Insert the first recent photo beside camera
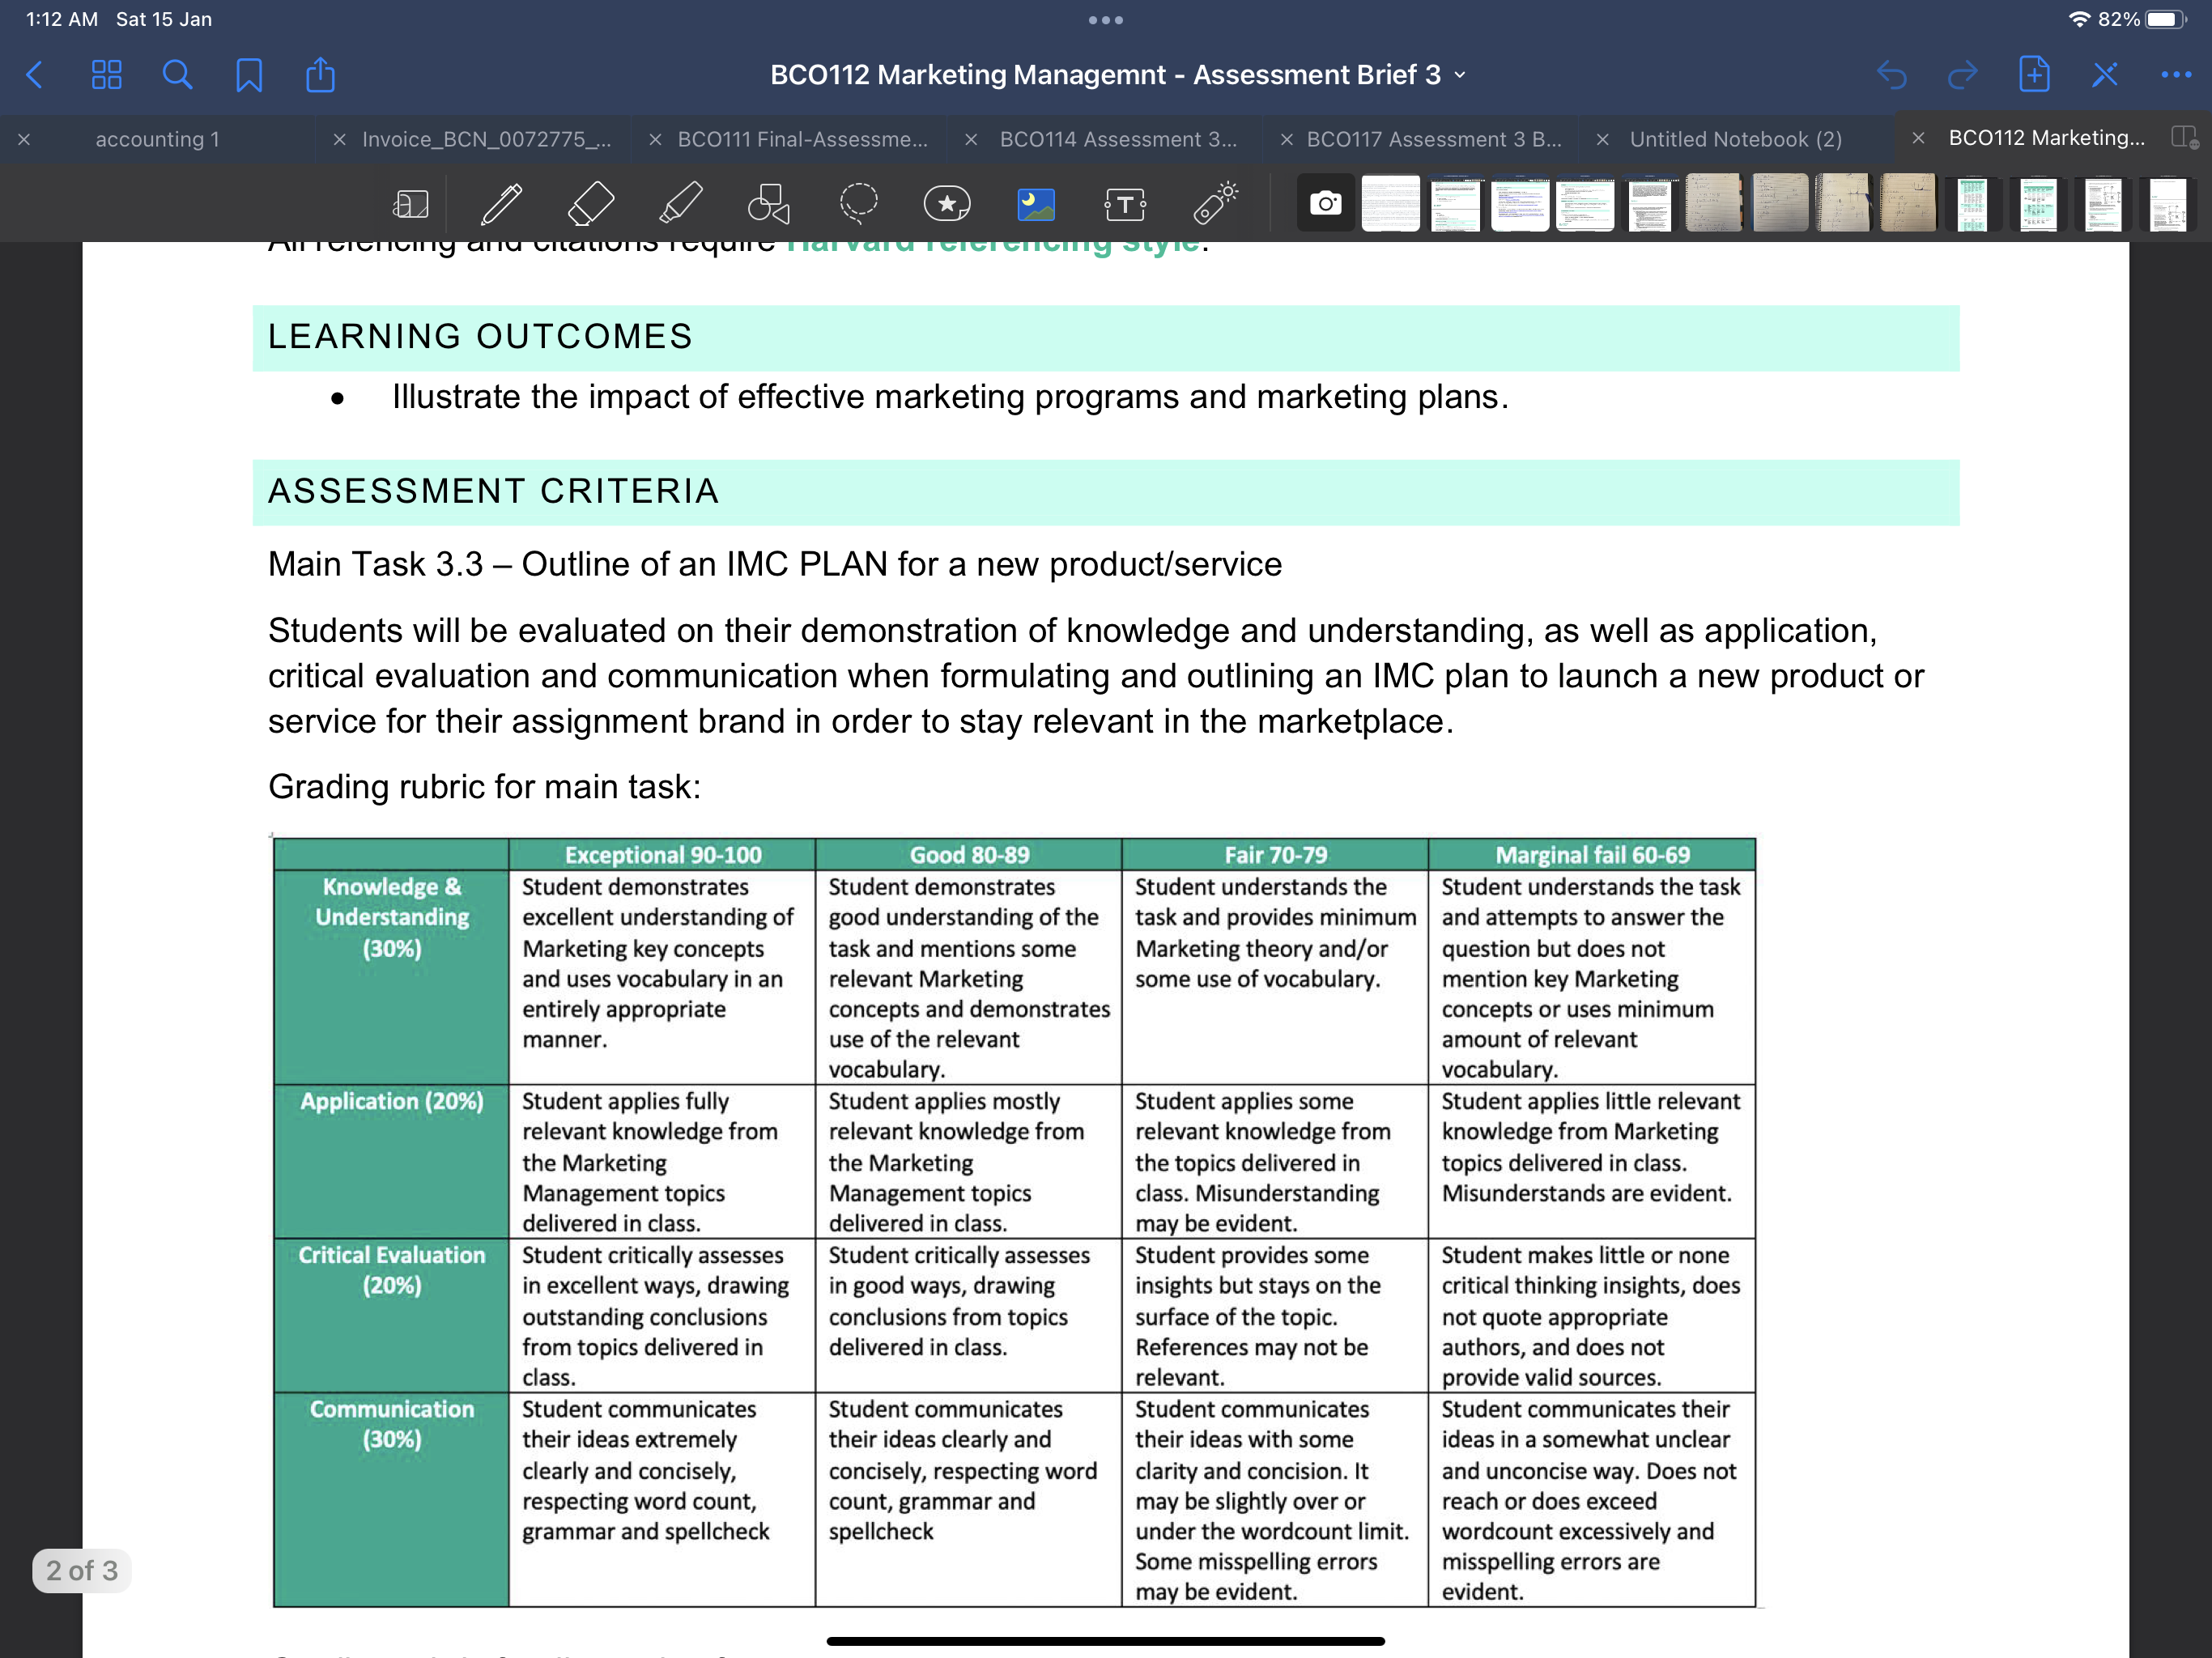The height and width of the screenshot is (1658, 2212). (x=1391, y=204)
